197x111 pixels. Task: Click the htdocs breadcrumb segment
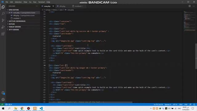point(55,10)
